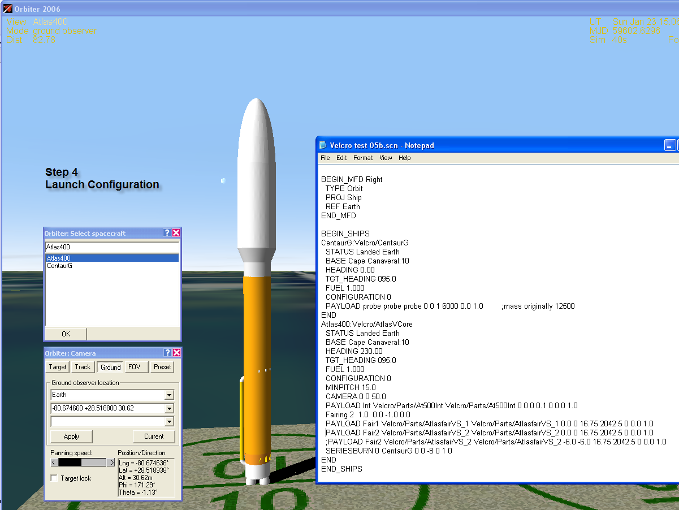Open the Notepad Edit menu
This screenshot has height=510, width=679.
[x=341, y=158]
